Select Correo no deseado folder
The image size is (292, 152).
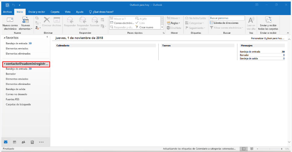16,94
